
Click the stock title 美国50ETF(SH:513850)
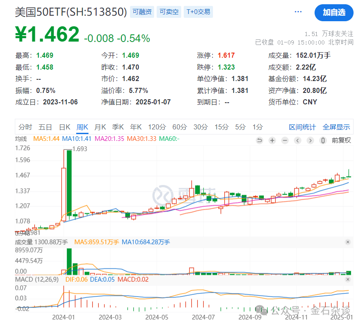[x=71, y=12]
